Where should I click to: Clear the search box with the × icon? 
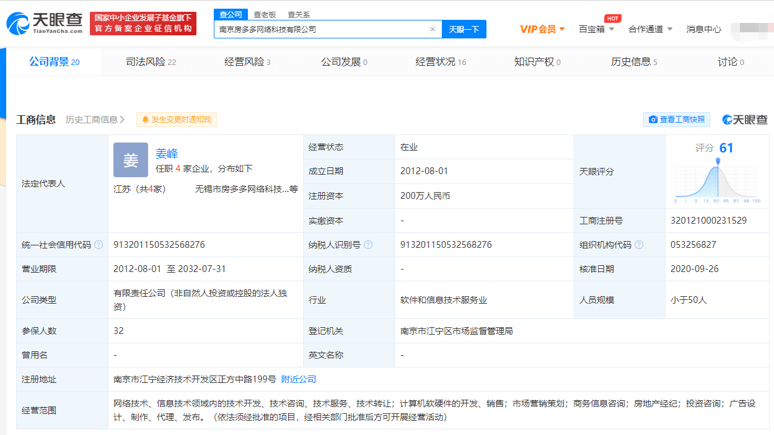click(x=433, y=29)
